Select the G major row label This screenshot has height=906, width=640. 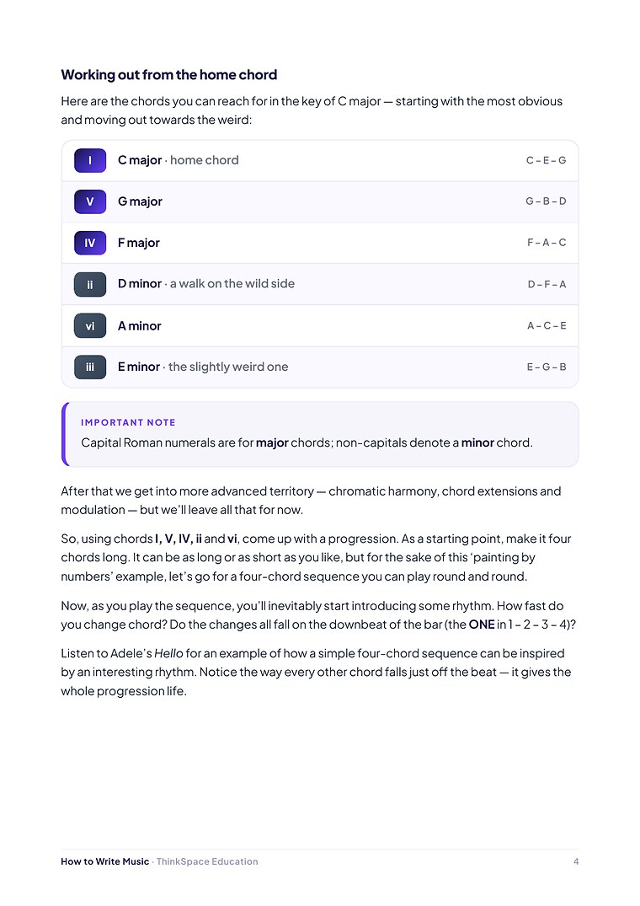click(140, 201)
